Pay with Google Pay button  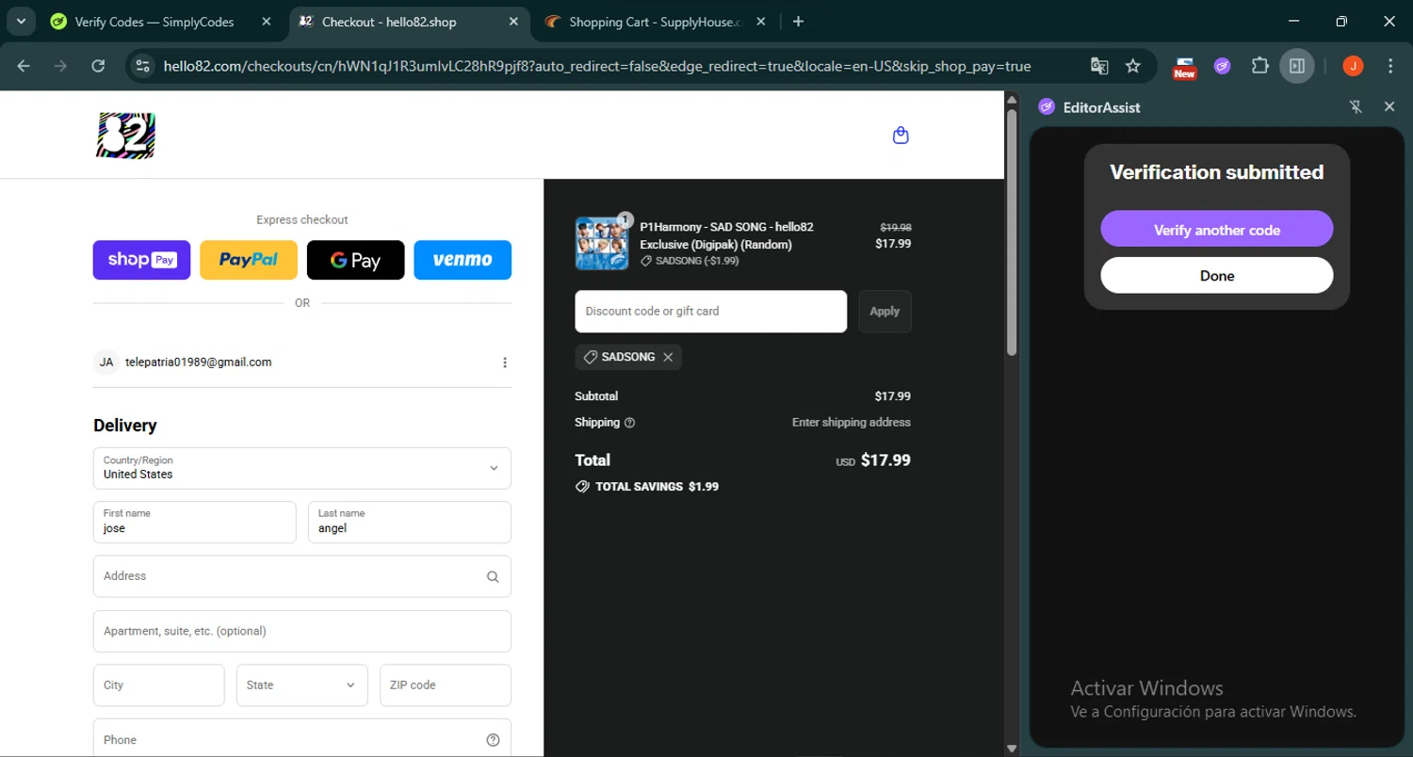(355, 260)
